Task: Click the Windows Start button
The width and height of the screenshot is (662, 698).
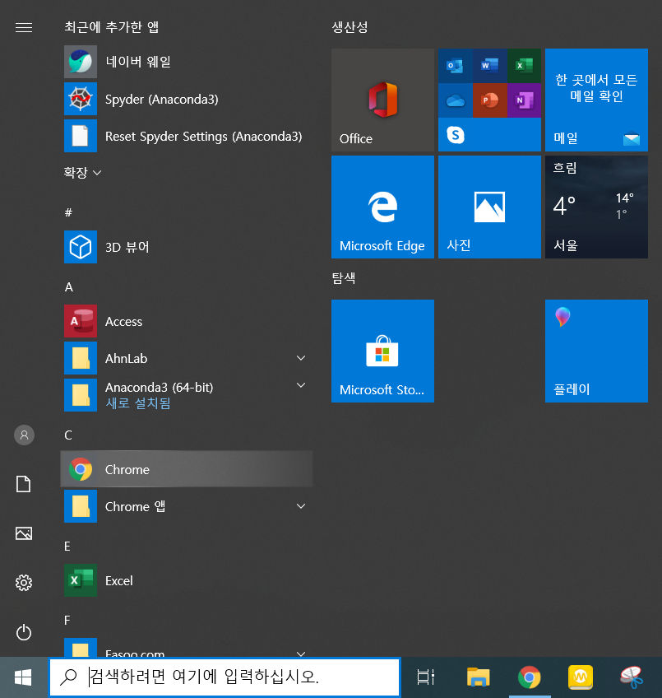Action: [x=23, y=677]
